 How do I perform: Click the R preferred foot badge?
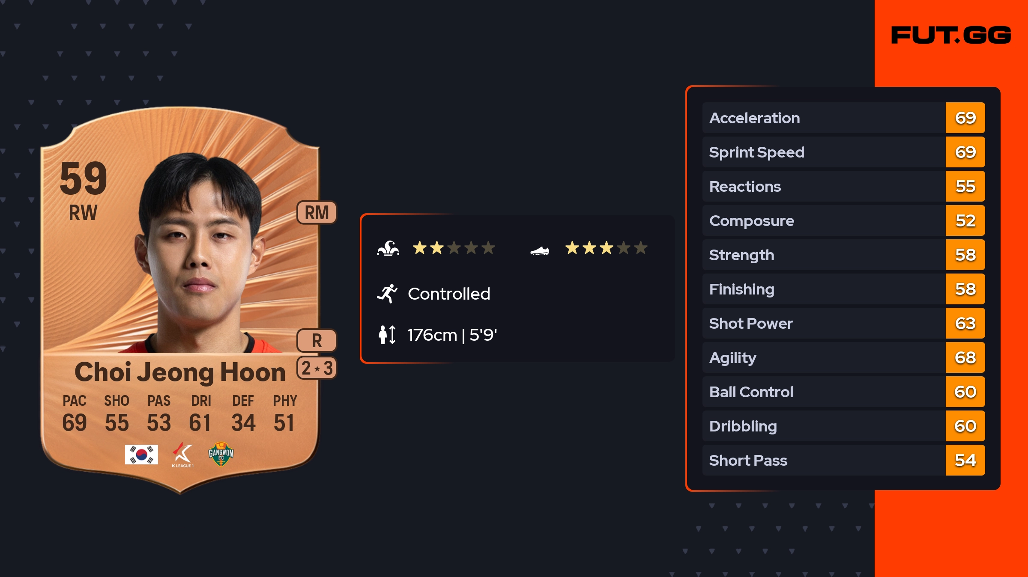[x=317, y=341]
